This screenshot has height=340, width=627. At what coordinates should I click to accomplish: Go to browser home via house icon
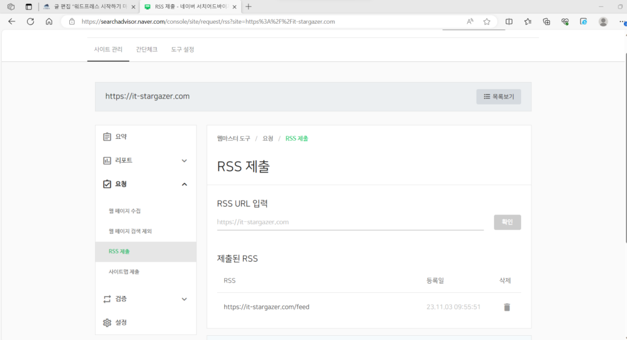(x=49, y=21)
